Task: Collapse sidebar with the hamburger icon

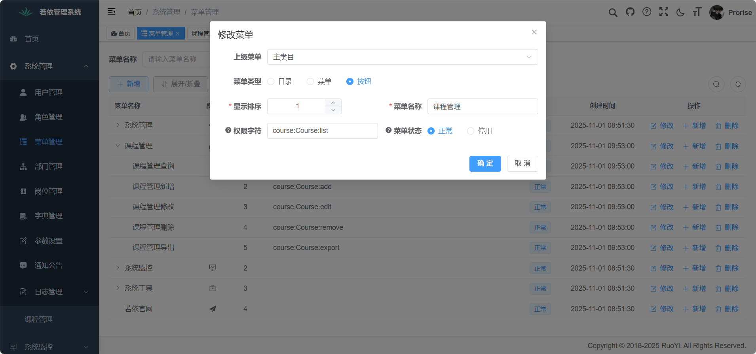Action: [112, 12]
